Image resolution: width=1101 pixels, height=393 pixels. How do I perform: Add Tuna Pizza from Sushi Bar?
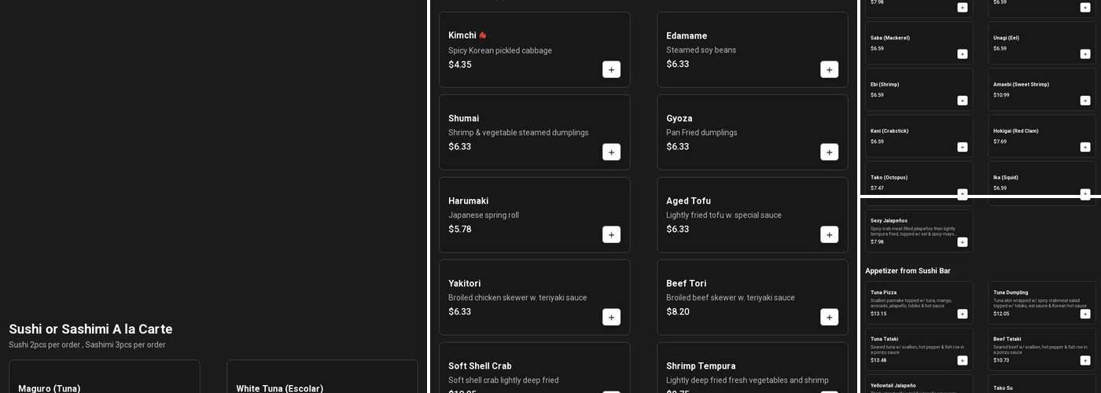pos(962,314)
